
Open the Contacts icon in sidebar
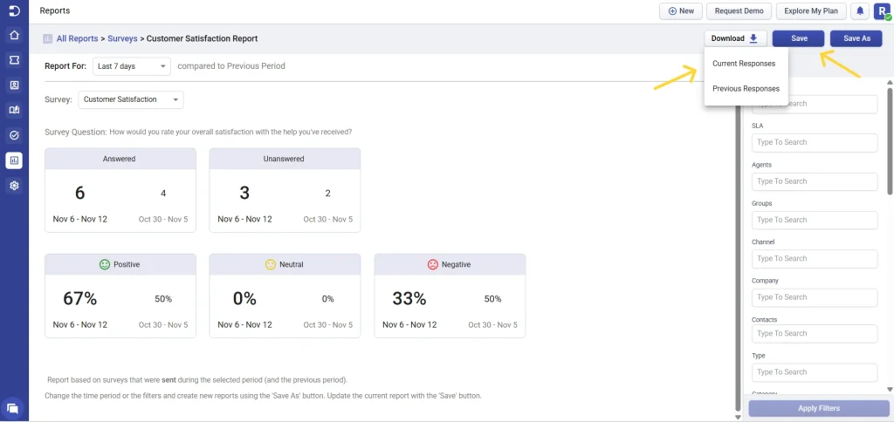coord(14,85)
